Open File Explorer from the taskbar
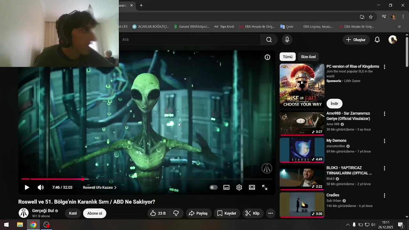The image size is (409, 230). tap(20, 225)
